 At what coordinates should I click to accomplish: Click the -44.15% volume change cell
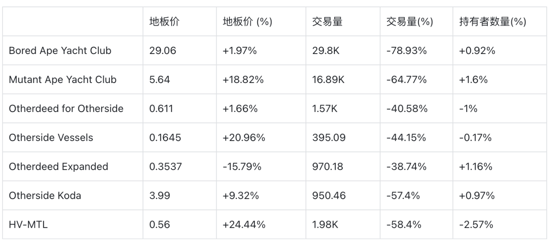pos(406,138)
